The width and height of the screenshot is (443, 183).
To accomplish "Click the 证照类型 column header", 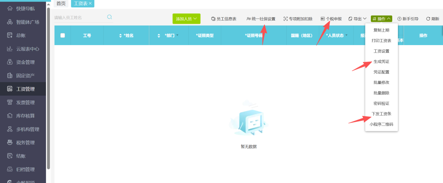I will (205, 35).
